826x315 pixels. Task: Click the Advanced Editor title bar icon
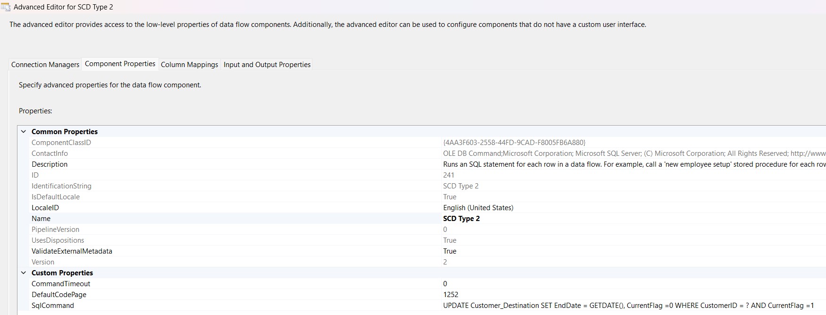click(6, 7)
